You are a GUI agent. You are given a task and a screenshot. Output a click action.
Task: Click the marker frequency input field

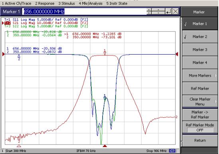[84, 12]
